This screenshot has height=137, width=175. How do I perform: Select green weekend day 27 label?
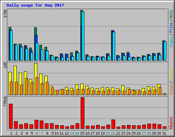pyautogui.click(x=144, y=133)
